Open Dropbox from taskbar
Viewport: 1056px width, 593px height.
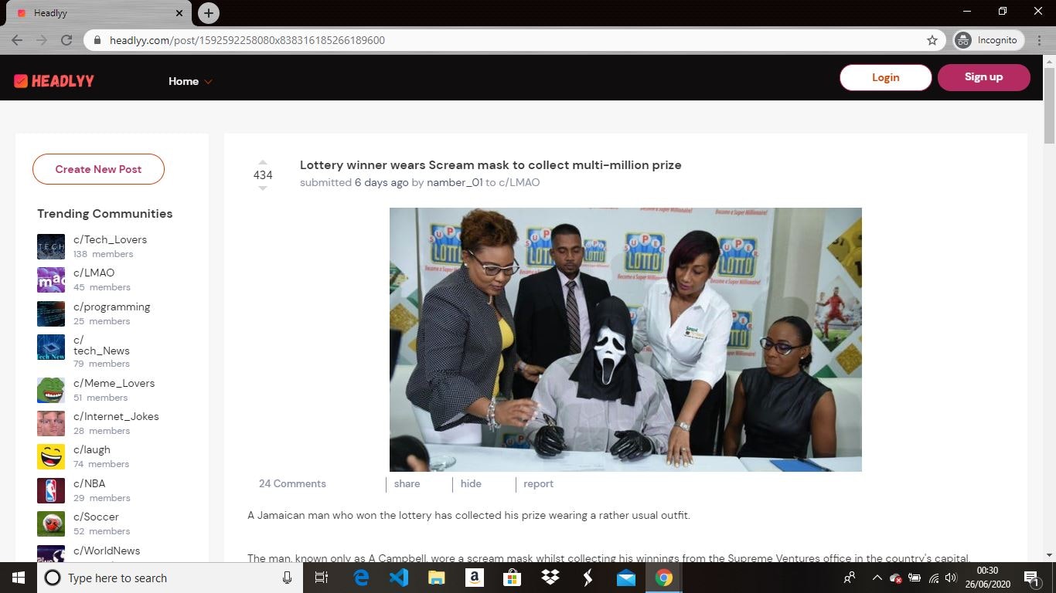550,578
